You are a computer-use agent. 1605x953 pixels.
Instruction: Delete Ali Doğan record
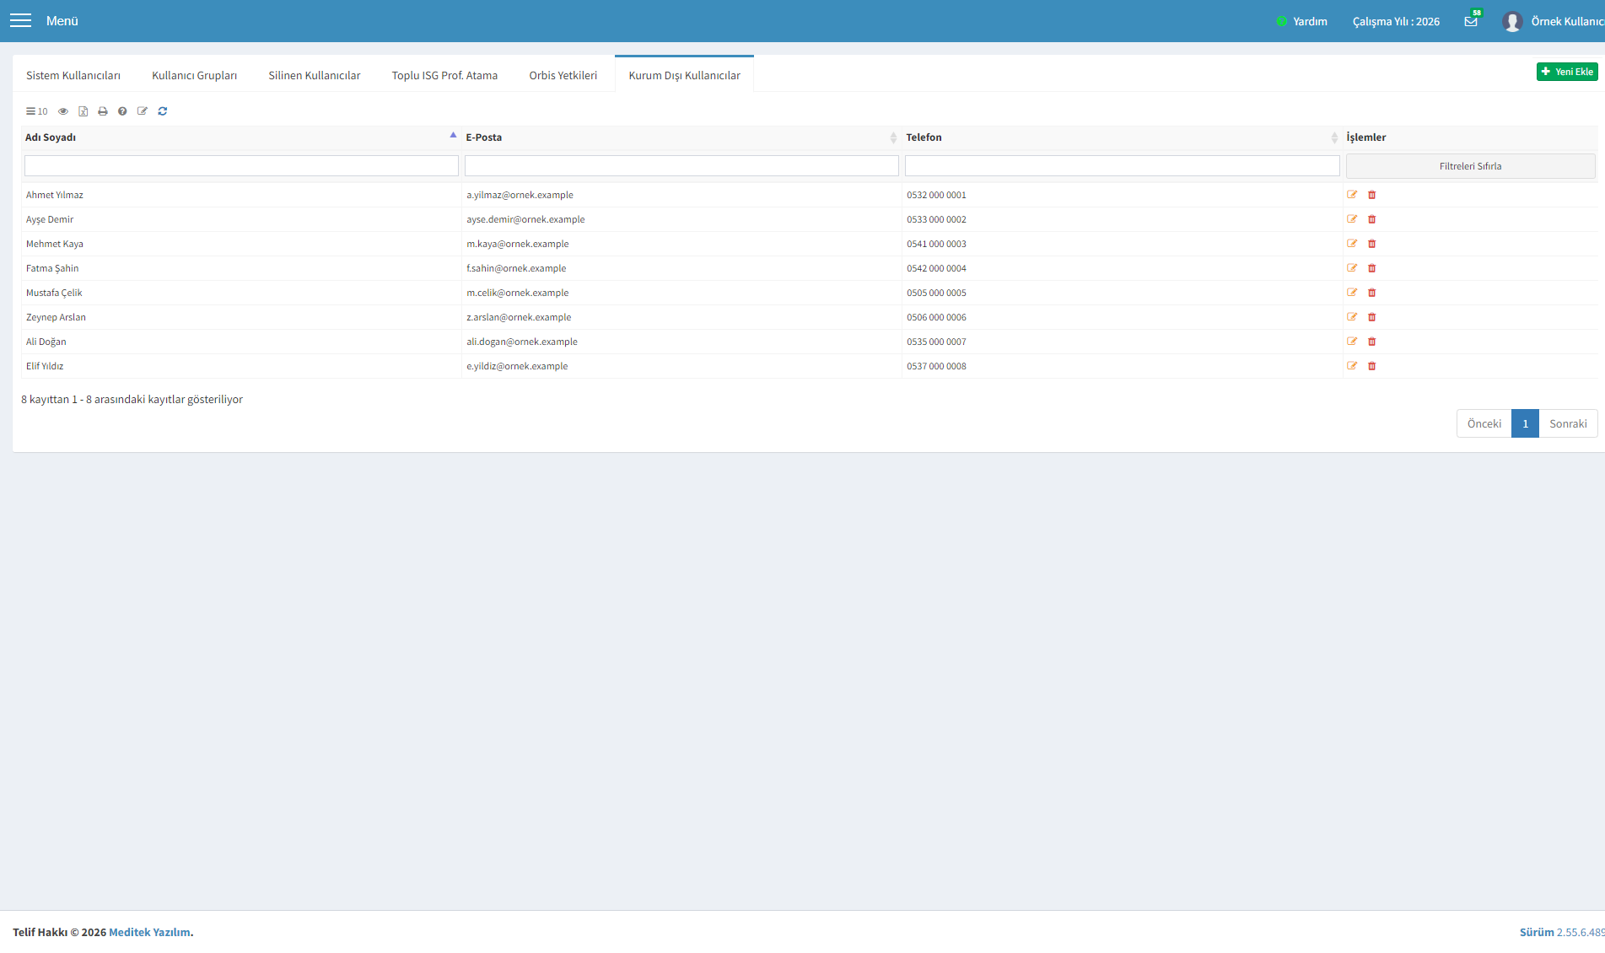1371,342
